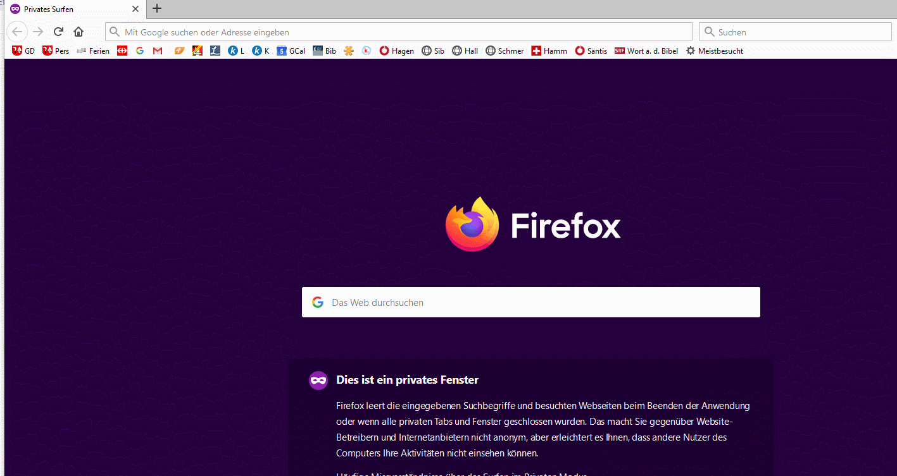Open the Bib bookmark
897x476 pixels.
coord(325,51)
